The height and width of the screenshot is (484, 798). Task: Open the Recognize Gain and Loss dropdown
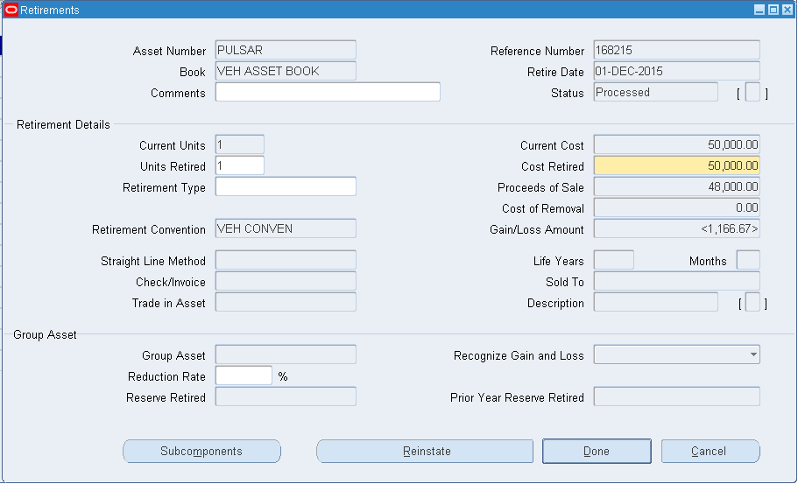point(753,354)
